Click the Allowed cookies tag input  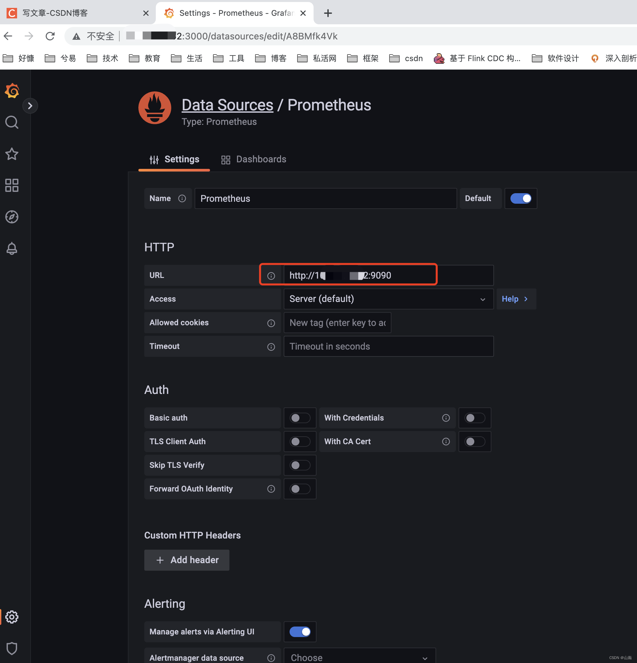[x=338, y=323]
